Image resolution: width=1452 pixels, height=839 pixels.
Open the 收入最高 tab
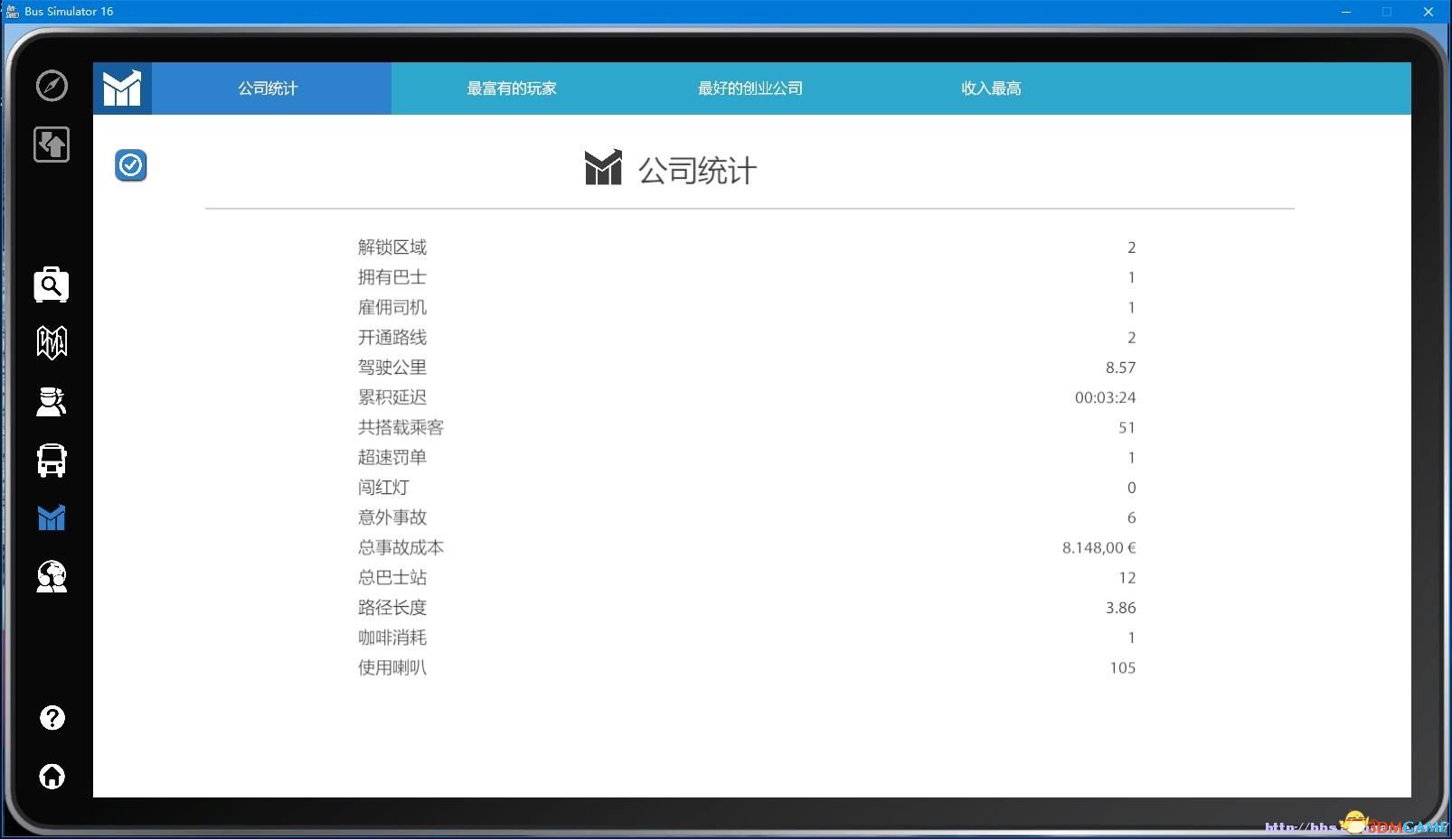[x=991, y=89]
